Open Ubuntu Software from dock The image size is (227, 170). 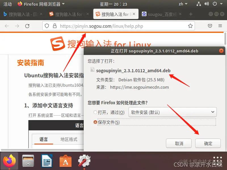pos(66,161)
